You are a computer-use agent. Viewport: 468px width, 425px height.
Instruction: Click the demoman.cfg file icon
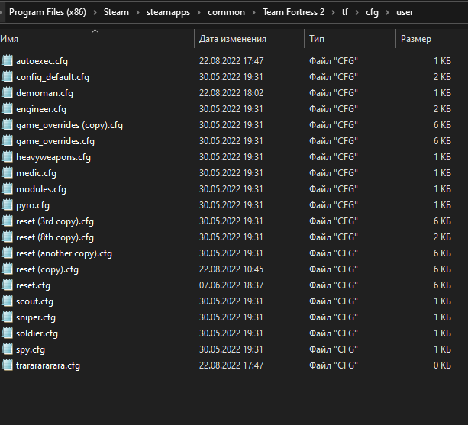coord(7,93)
